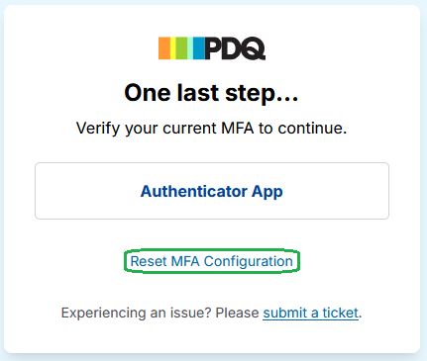The image size is (427, 361).
Task: Select the One last step heading
Action: 211,93
